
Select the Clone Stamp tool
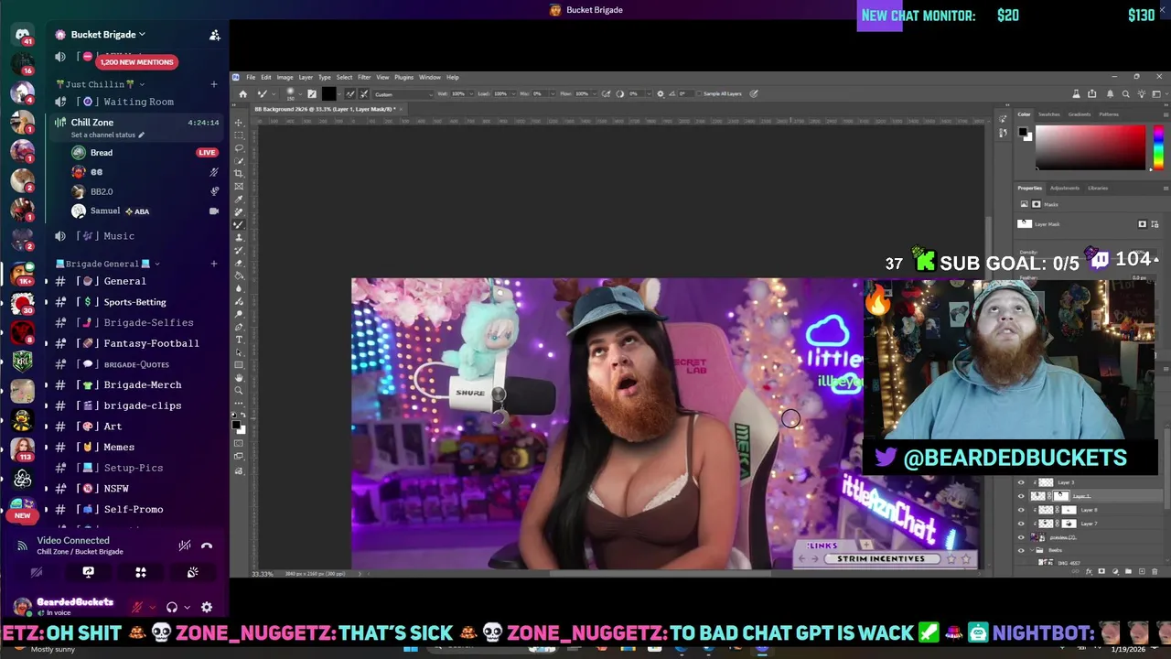pos(238,237)
